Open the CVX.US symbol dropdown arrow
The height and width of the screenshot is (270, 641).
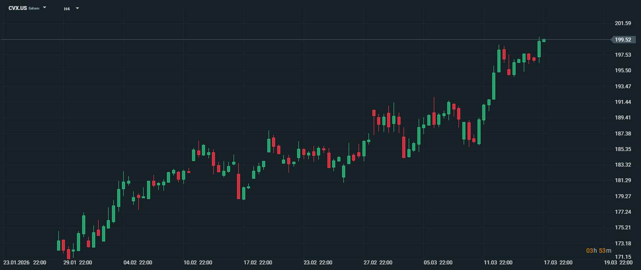point(45,8)
